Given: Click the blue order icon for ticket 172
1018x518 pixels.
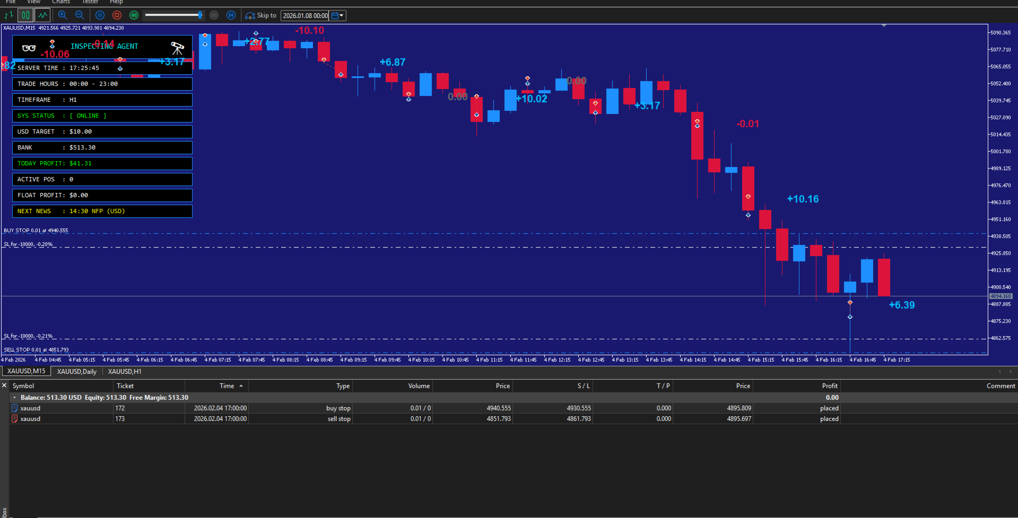Looking at the screenshot, I should tap(14, 408).
